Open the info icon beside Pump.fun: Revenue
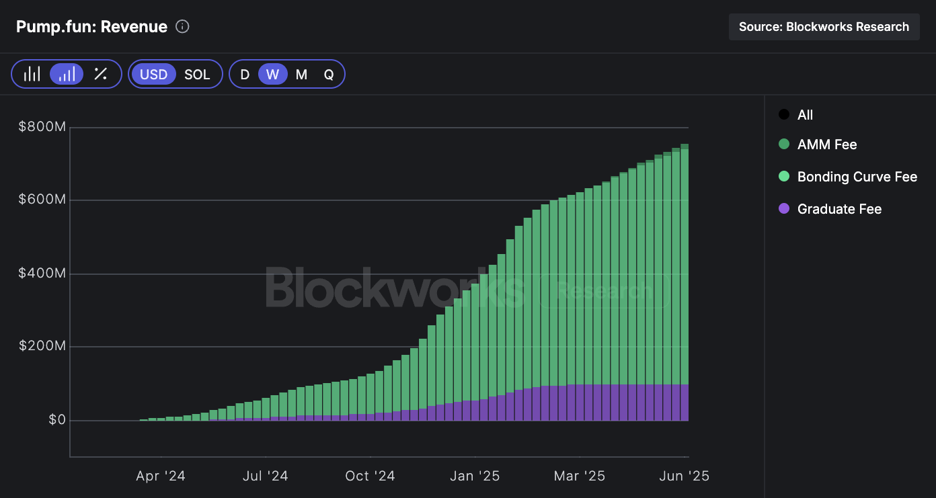936x498 pixels. pos(182,27)
